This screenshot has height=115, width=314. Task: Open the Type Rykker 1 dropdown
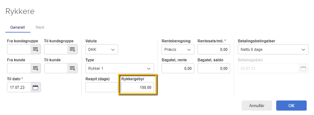[120, 68]
